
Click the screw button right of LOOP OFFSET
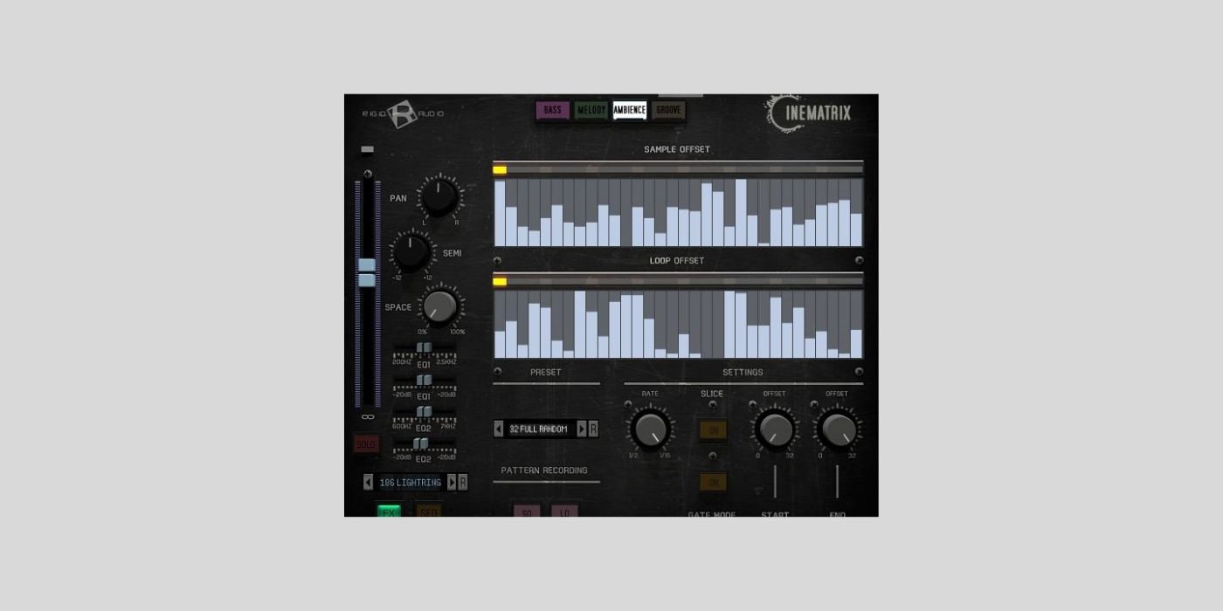tap(859, 260)
